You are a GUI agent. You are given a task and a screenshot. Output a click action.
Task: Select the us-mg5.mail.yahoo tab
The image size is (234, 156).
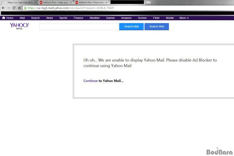click(19, 3)
